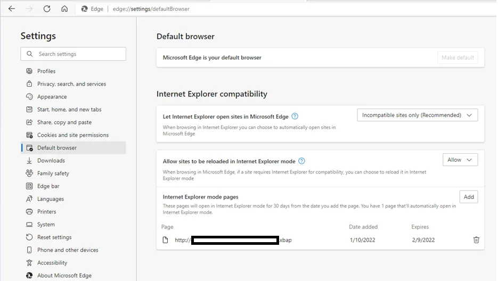Click the Cookies and site permissions icon
The height and width of the screenshot is (281, 498).
pos(29,135)
